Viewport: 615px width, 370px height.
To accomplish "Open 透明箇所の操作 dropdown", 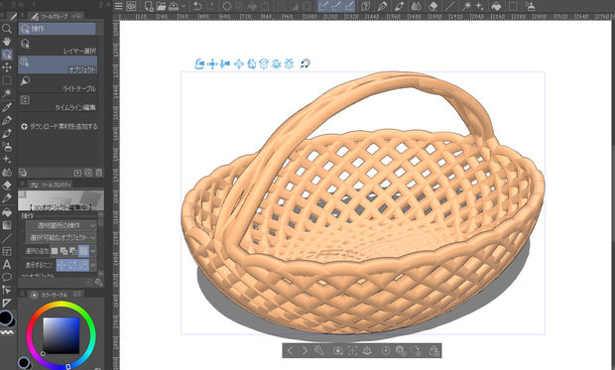I will [61, 225].
